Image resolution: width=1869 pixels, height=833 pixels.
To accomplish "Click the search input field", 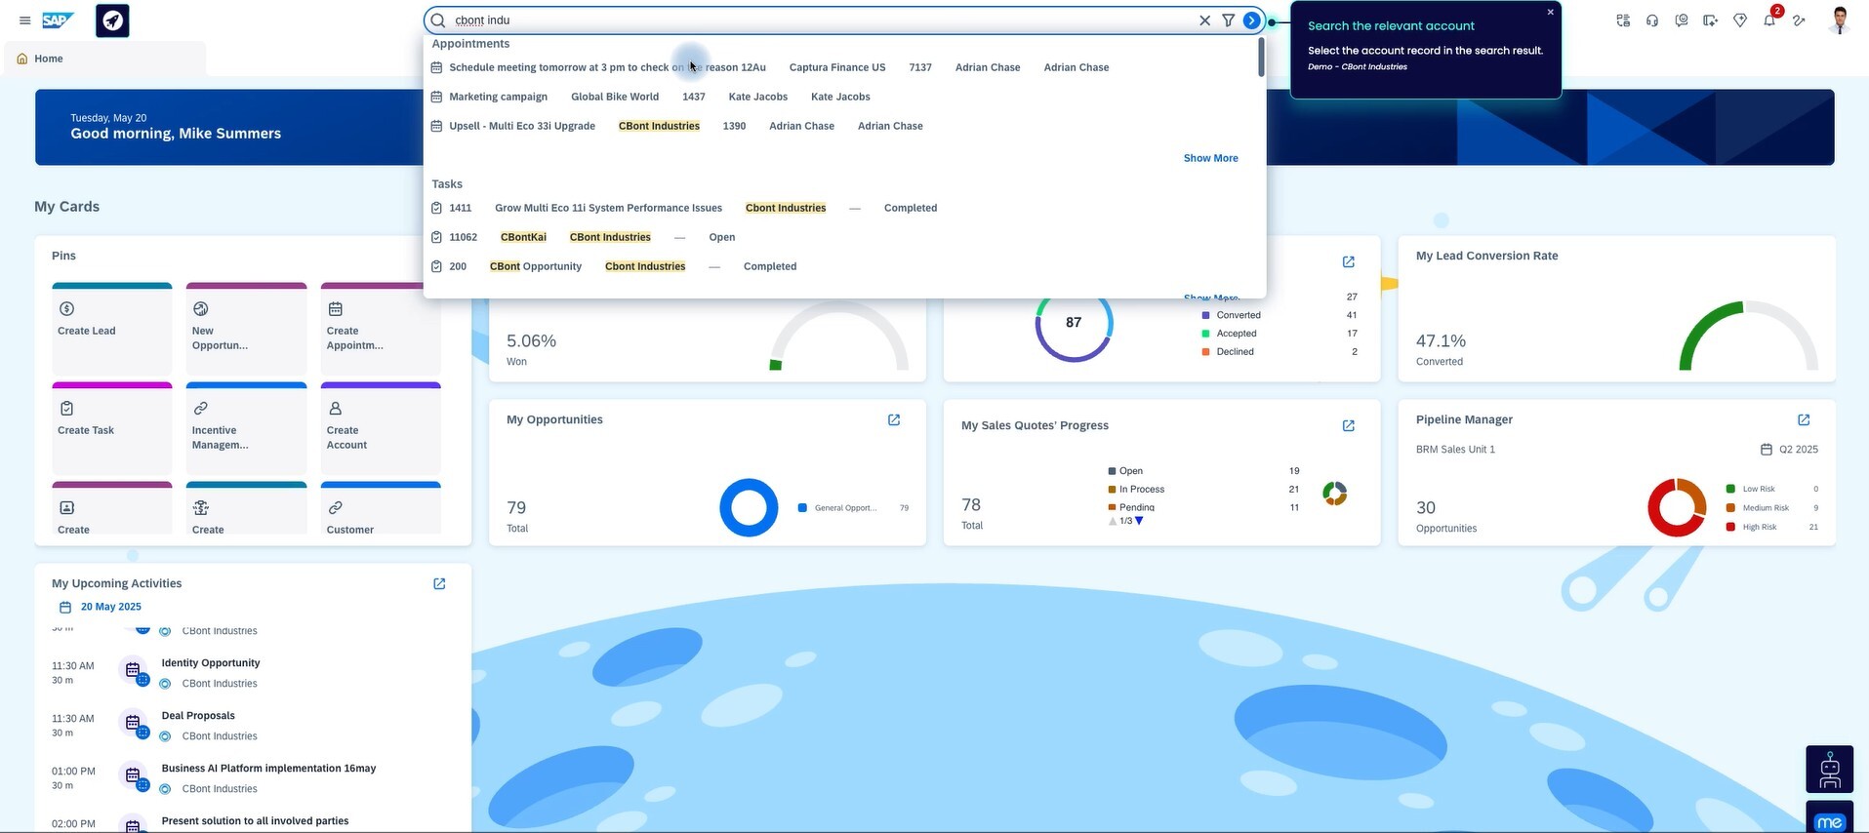I will [x=820, y=20].
